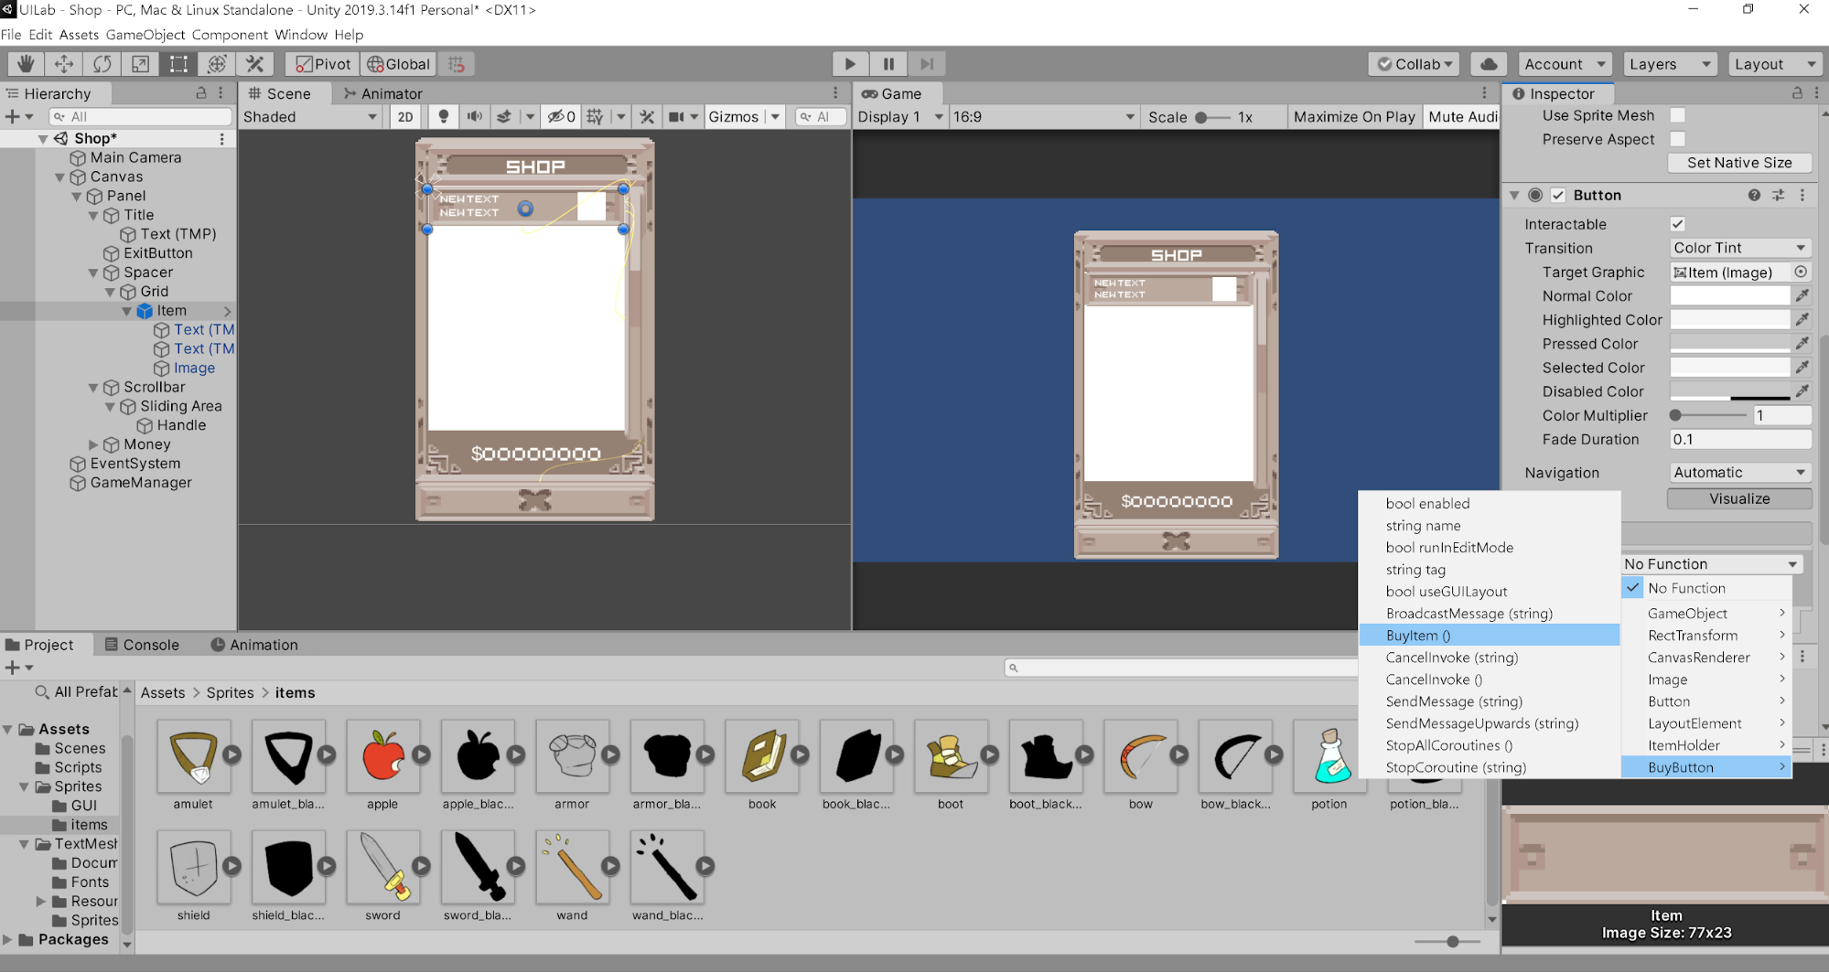Toggle scene lighting bulb icon
This screenshot has height=973, width=1829.
(x=444, y=117)
